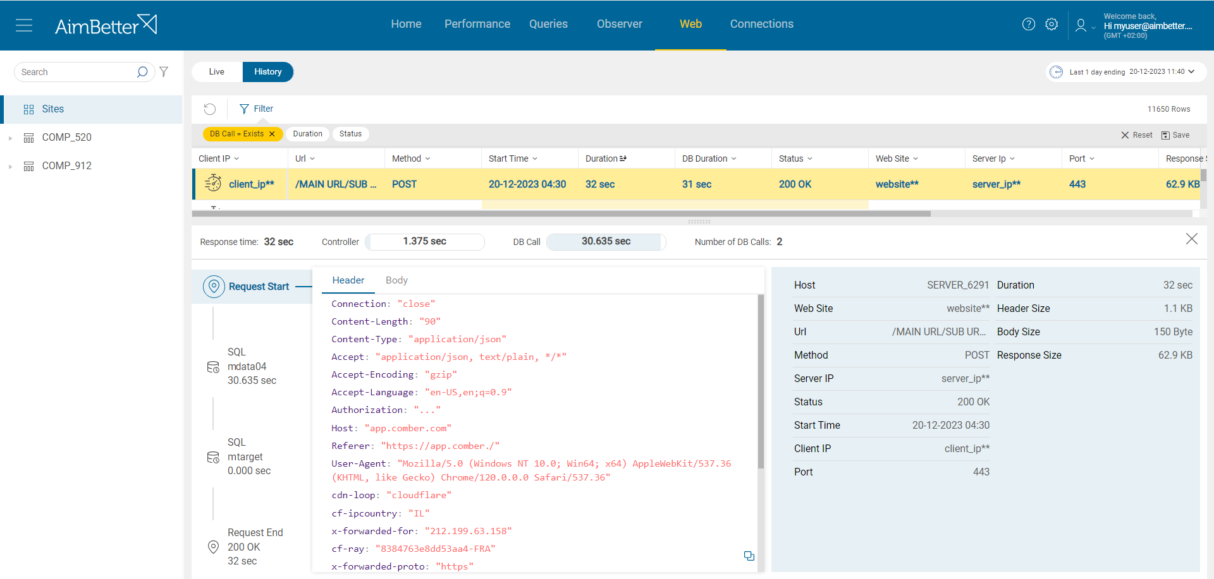Click the Status filter chip

(350, 134)
